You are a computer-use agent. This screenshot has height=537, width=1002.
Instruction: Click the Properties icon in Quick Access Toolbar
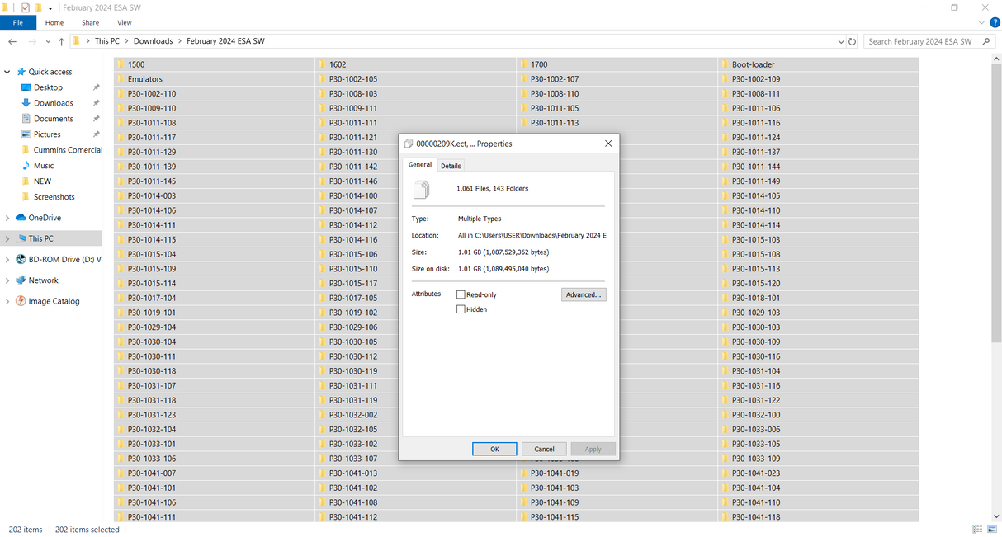(25, 7)
